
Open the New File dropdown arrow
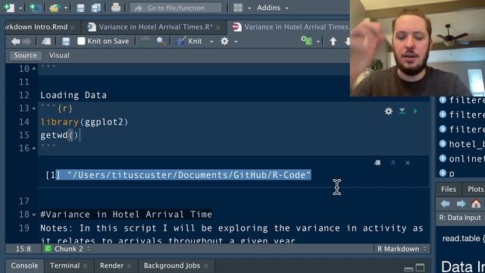20,8
